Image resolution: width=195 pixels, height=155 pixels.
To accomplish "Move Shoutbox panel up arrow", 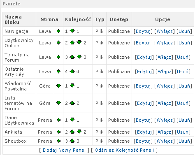I will click(72, 141).
